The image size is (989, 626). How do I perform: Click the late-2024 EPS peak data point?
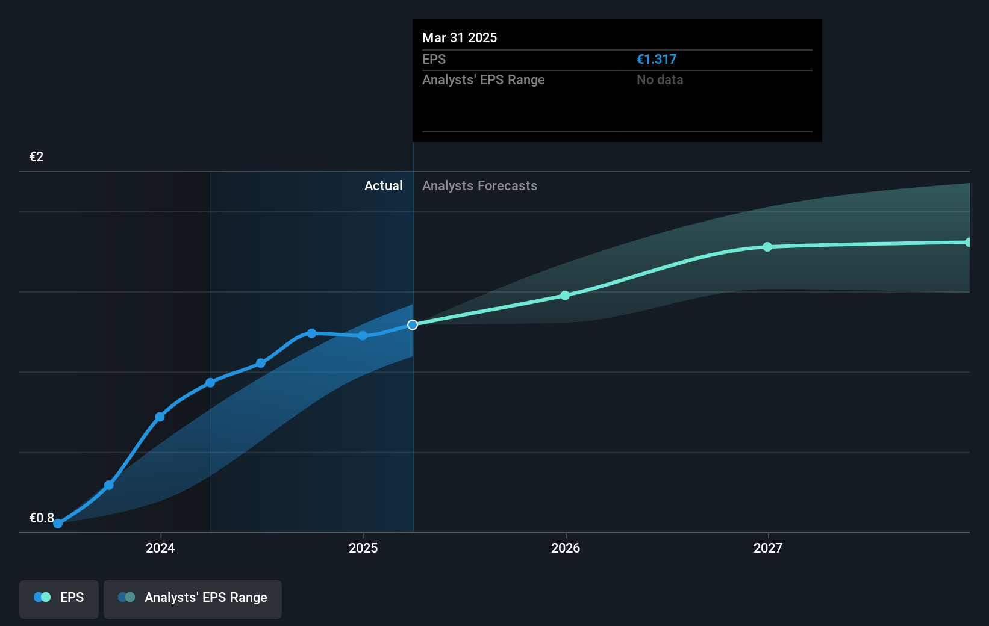(311, 333)
